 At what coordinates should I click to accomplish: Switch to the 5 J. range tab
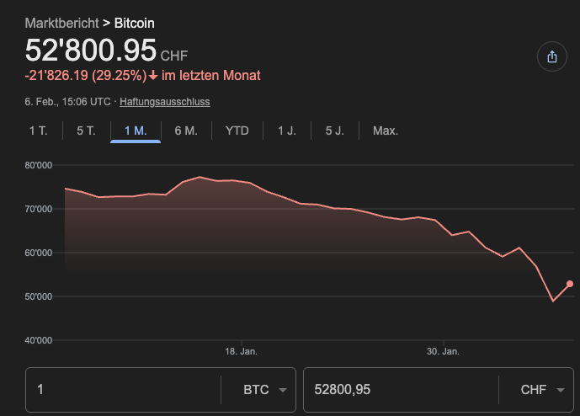(x=335, y=131)
